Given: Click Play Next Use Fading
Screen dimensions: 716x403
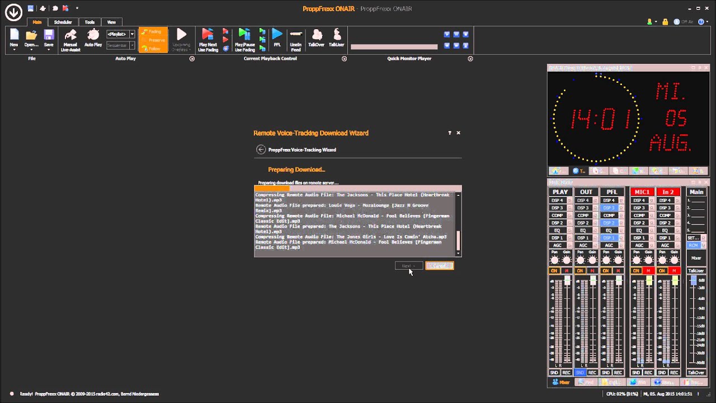Looking at the screenshot, I should [208, 39].
